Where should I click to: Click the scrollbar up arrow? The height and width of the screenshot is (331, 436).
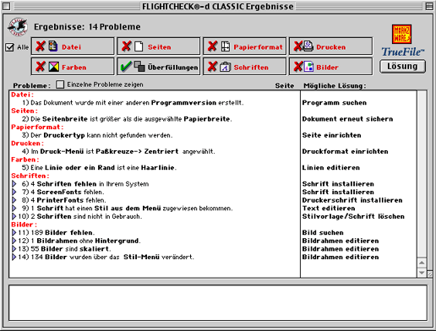point(422,263)
